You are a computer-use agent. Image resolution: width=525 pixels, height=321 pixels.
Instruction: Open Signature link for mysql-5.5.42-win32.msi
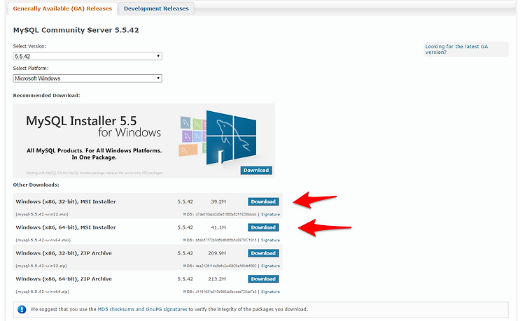pos(270,214)
